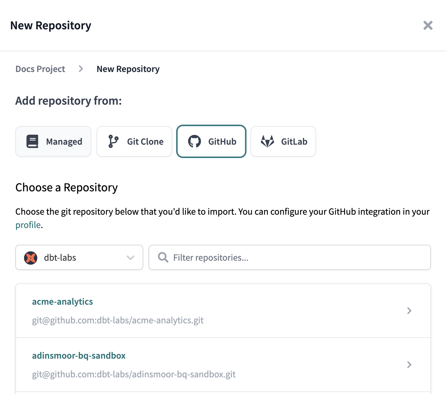The height and width of the screenshot is (394, 447).
Task: Click the acme-analytics git URL text
Action: (x=118, y=320)
